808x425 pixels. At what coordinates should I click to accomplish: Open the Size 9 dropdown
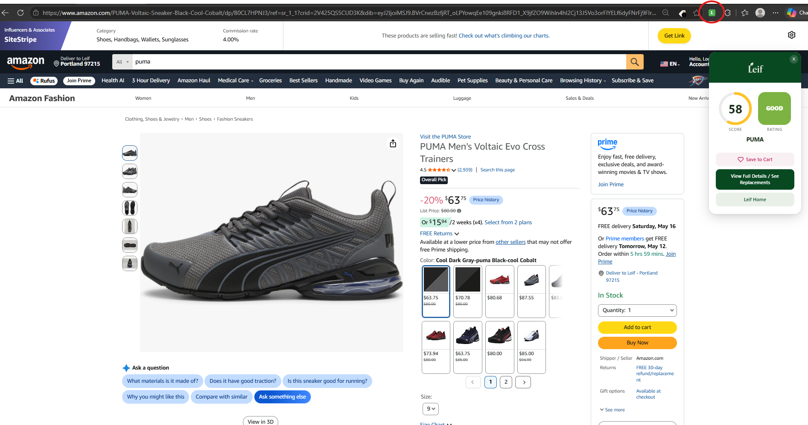431,409
